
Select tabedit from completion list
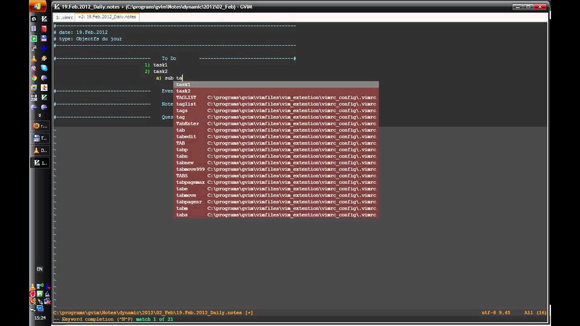(276, 136)
